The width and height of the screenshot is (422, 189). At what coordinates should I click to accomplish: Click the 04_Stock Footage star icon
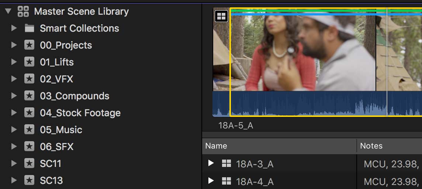pyautogui.click(x=30, y=113)
